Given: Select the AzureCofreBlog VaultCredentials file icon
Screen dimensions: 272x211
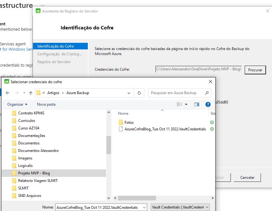Looking at the screenshot, I should [121, 129].
